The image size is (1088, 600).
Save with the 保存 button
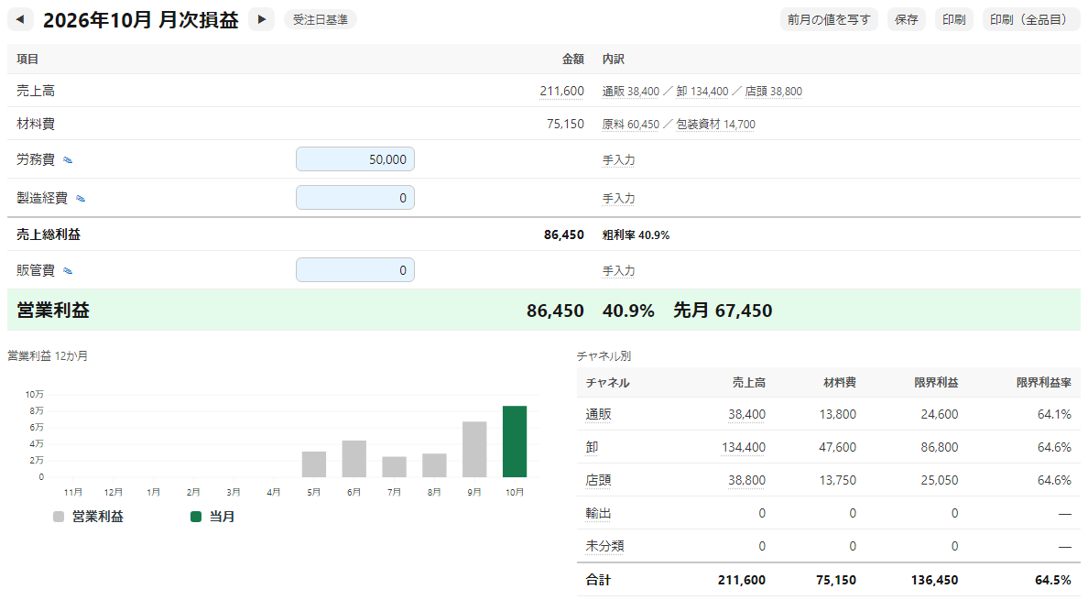tap(906, 19)
